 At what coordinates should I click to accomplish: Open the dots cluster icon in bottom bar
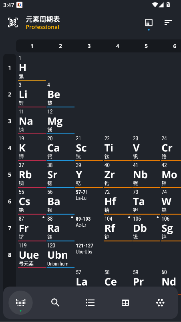pos(160,303)
